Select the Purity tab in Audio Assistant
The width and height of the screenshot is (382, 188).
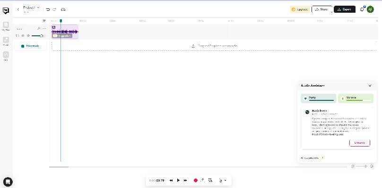pyautogui.click(x=319, y=98)
